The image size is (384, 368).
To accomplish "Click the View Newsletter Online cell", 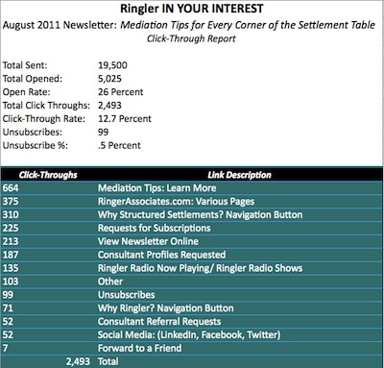I will [148, 241].
